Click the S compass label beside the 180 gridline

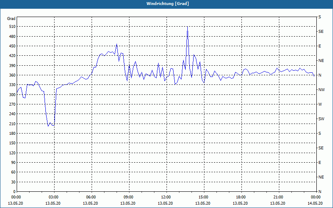[320, 134]
